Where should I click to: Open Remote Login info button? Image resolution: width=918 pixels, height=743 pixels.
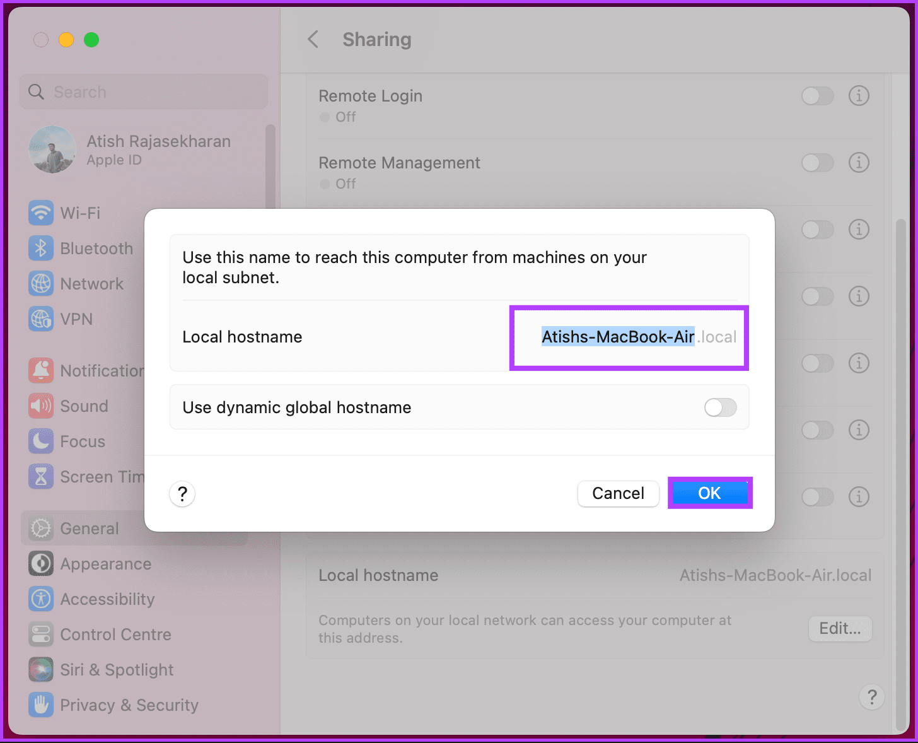coord(859,96)
